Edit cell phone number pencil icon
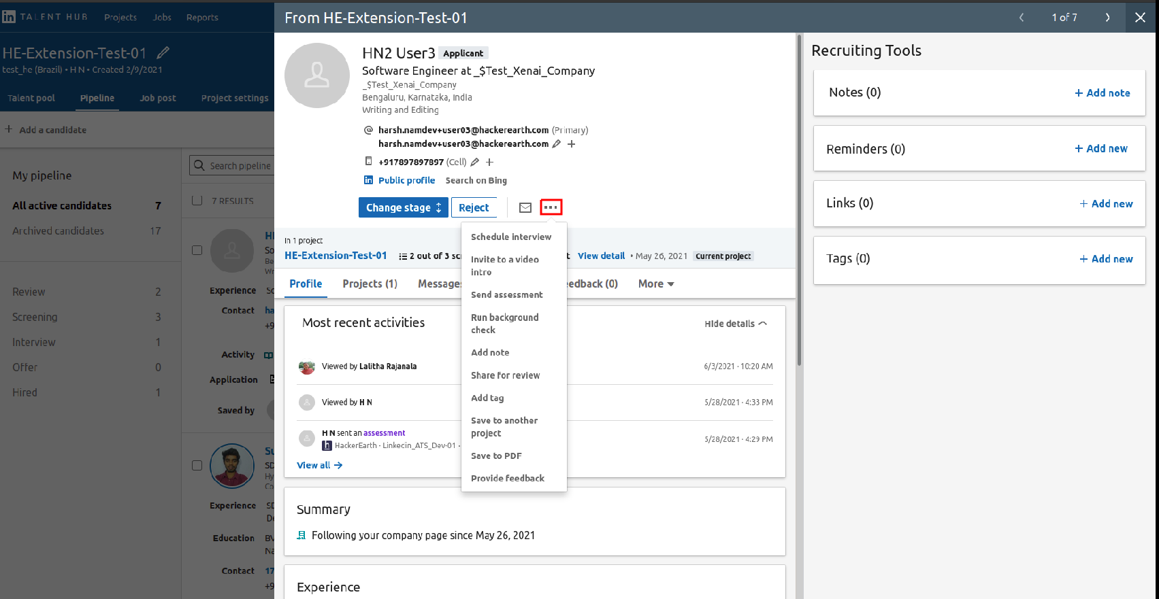The height and width of the screenshot is (599, 1159). tap(475, 162)
